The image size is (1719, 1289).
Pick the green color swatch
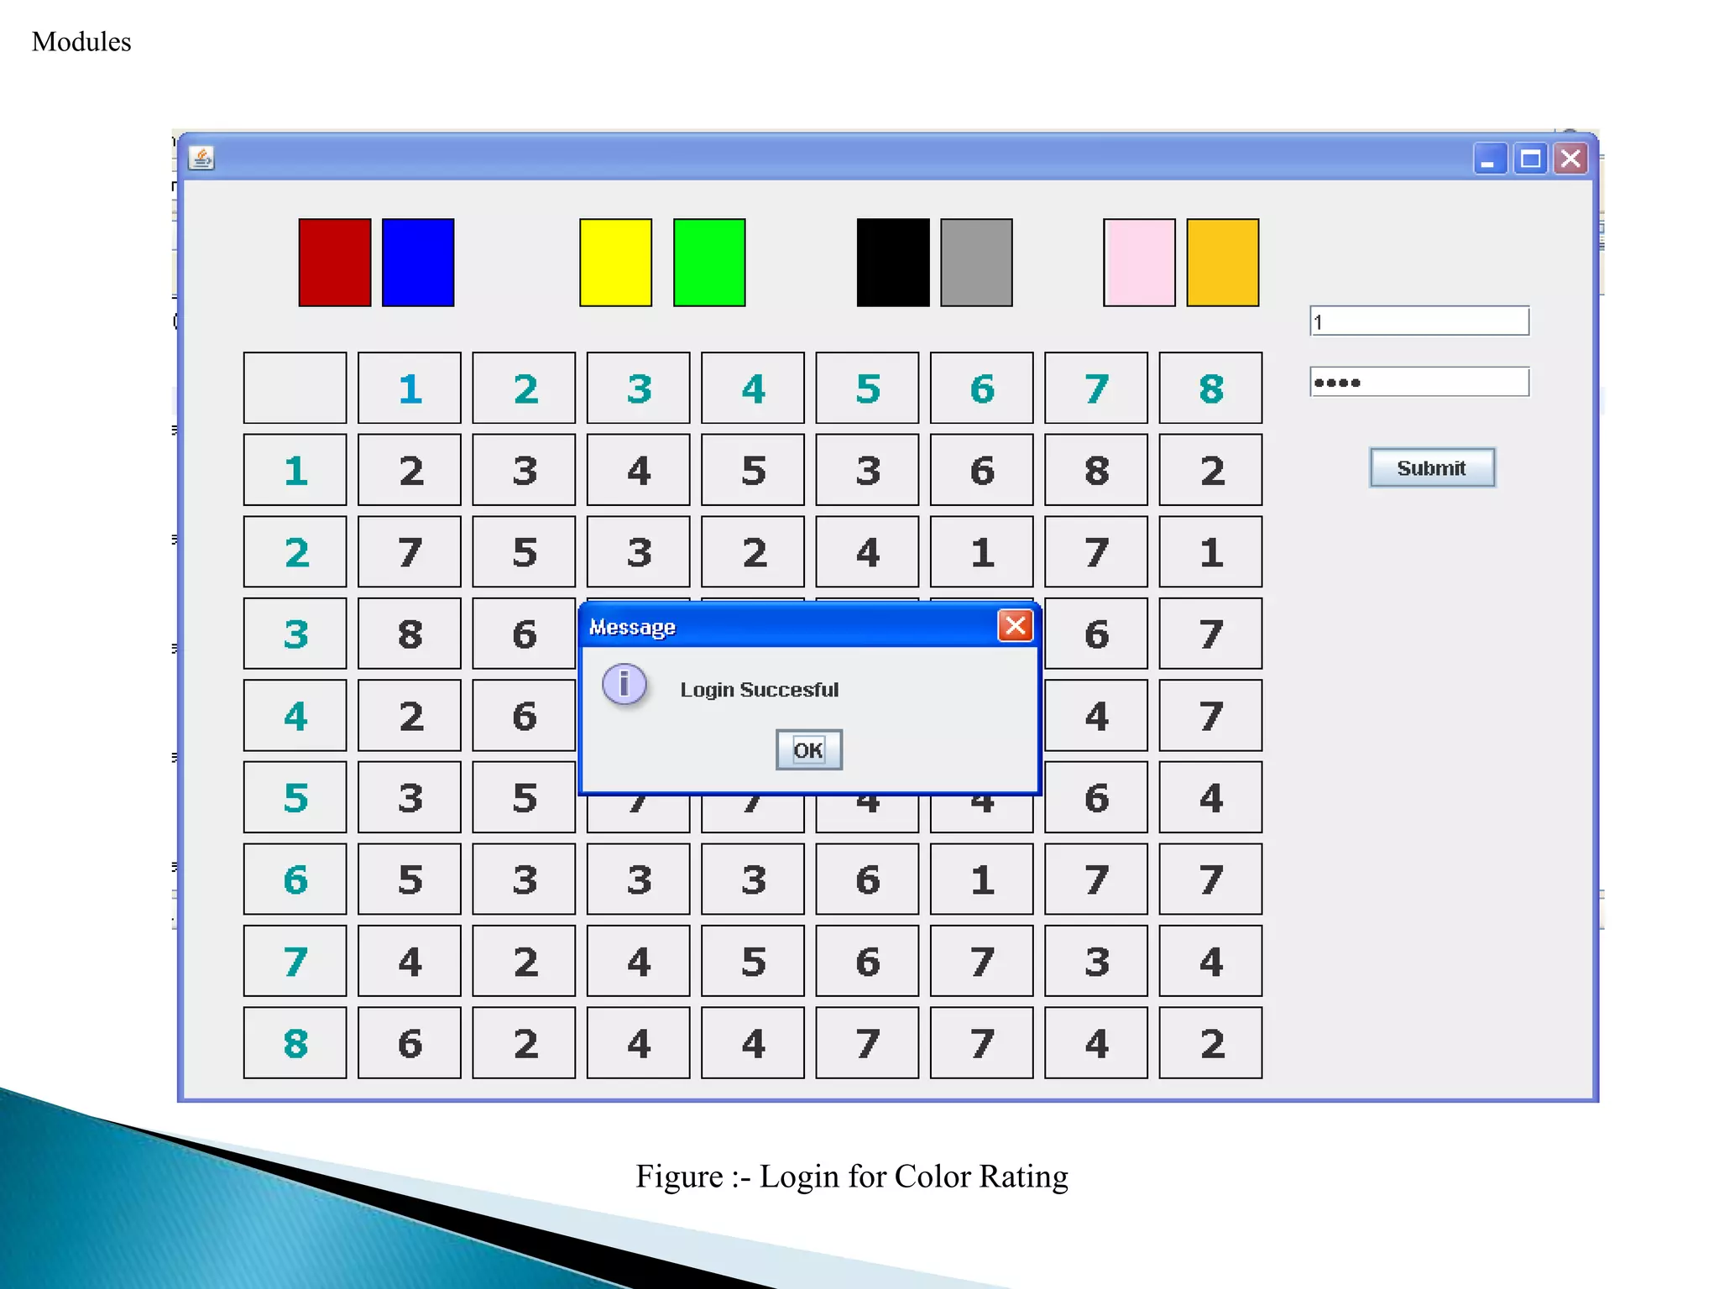pyautogui.click(x=709, y=263)
